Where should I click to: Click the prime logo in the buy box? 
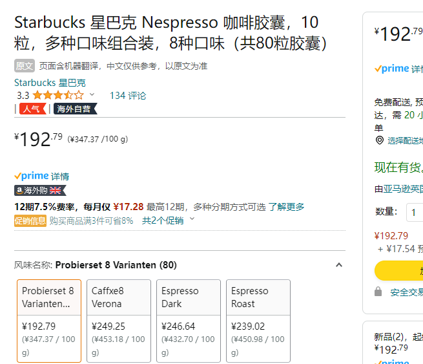point(392,69)
